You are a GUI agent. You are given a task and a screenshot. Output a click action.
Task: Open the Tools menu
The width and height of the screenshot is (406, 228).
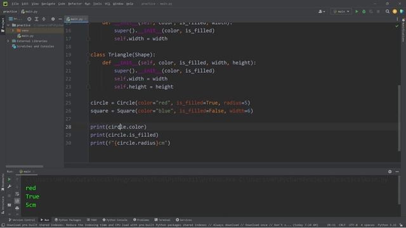click(97, 4)
